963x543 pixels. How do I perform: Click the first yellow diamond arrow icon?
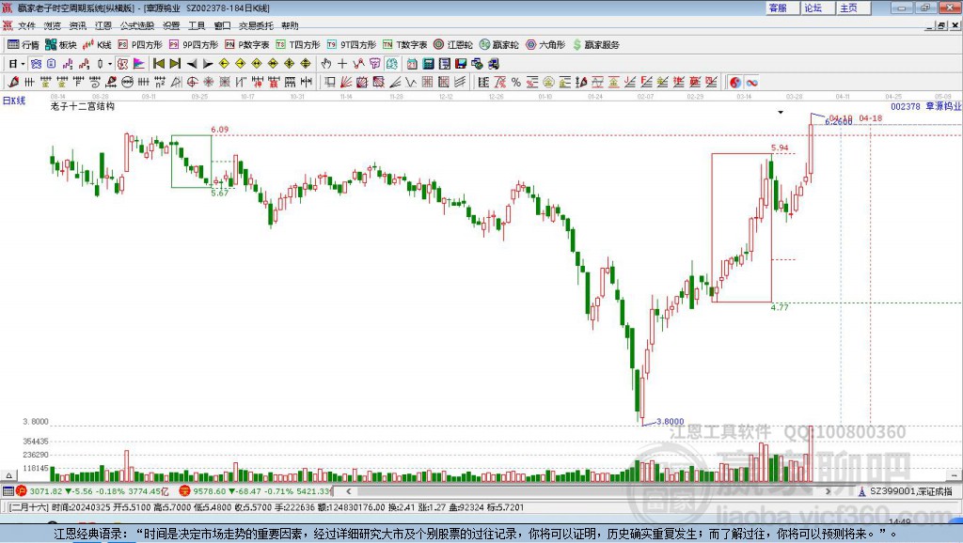[224, 64]
